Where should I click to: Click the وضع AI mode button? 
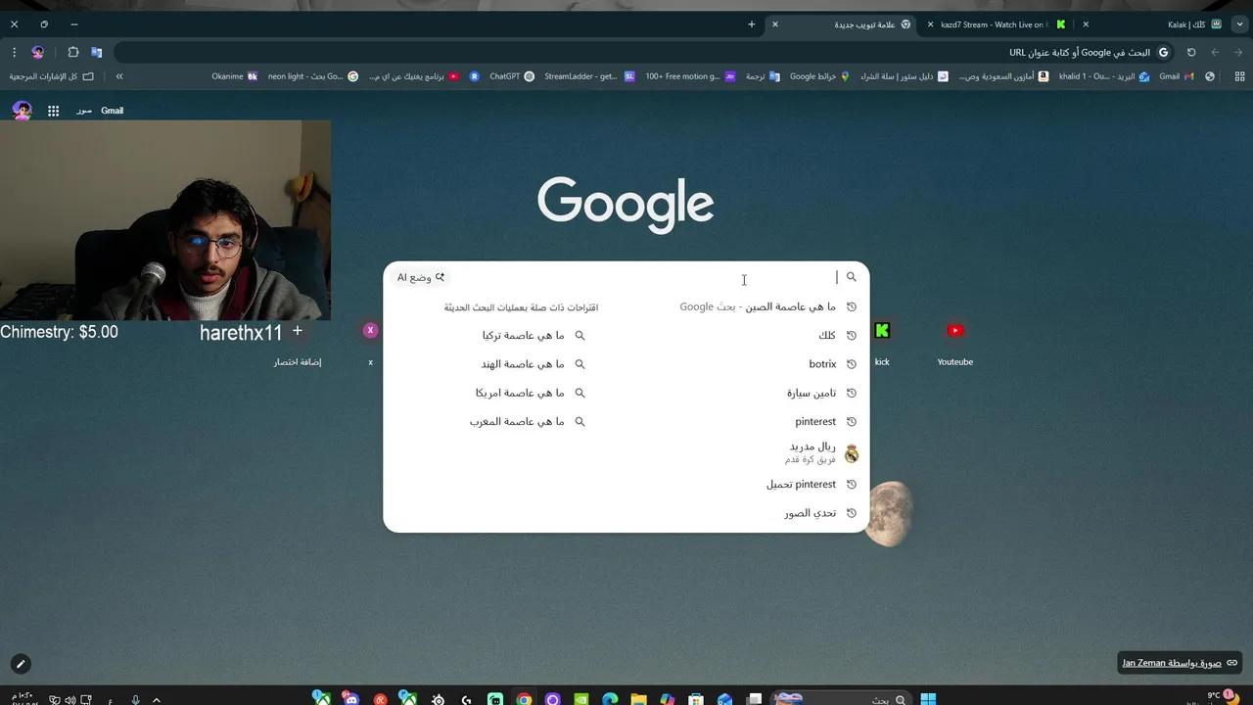421,277
